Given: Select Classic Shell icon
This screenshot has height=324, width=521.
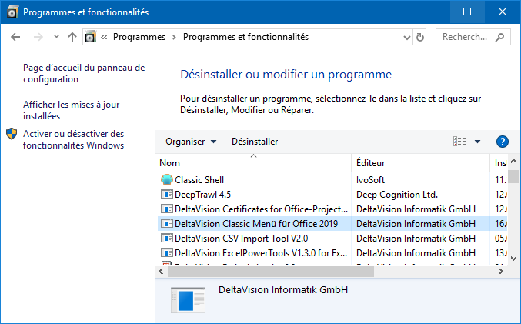Looking at the screenshot, I should click(167, 180).
